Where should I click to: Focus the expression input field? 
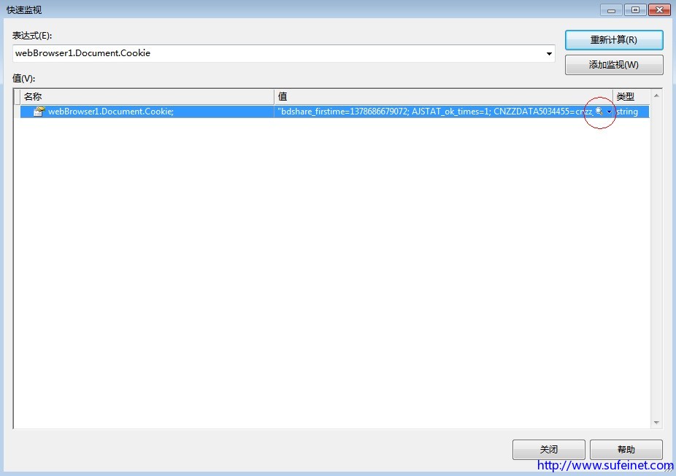coord(284,53)
